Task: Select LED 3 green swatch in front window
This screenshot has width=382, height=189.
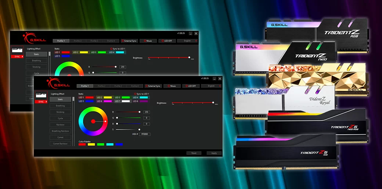Action: click(126, 97)
